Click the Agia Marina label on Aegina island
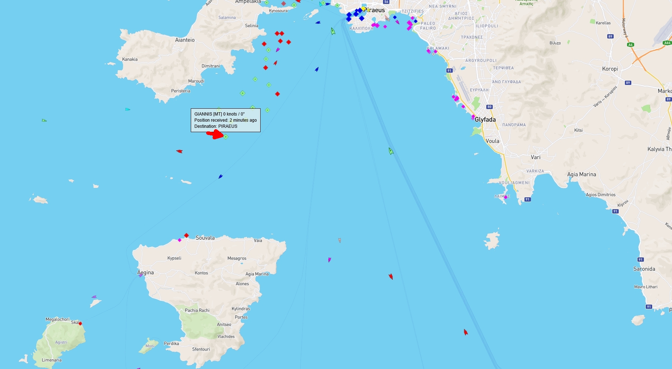 (x=257, y=274)
